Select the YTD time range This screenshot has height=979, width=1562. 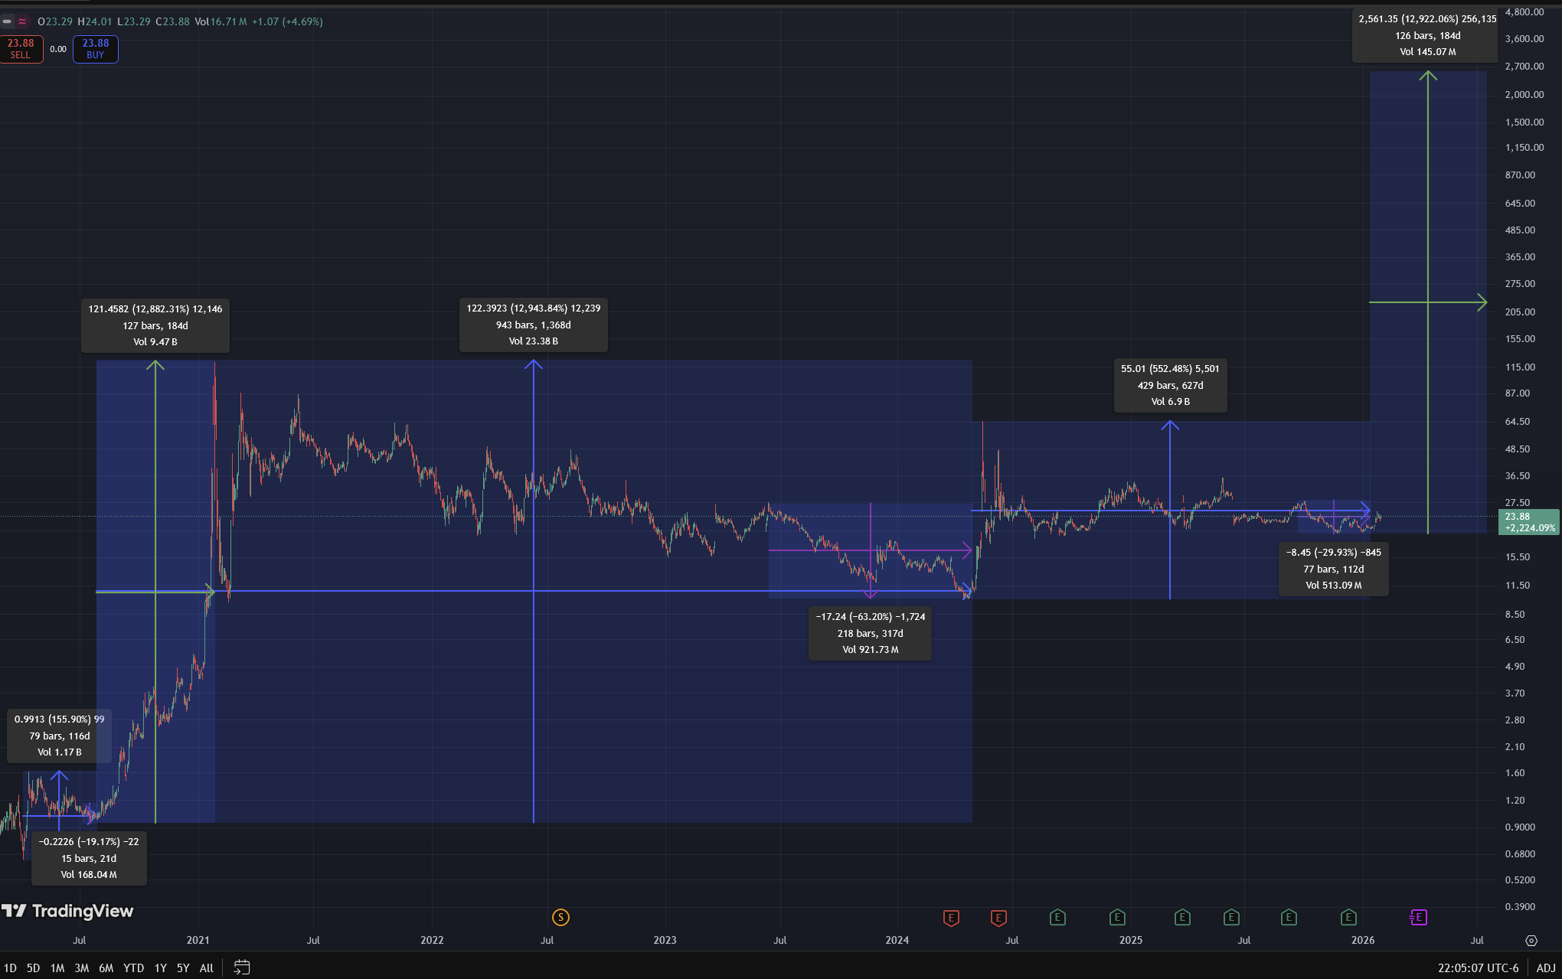[x=133, y=968]
